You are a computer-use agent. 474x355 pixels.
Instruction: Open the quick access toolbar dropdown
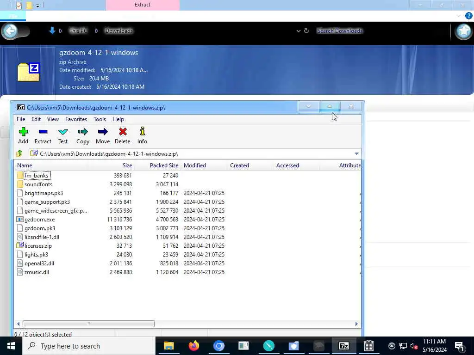(x=38, y=6)
